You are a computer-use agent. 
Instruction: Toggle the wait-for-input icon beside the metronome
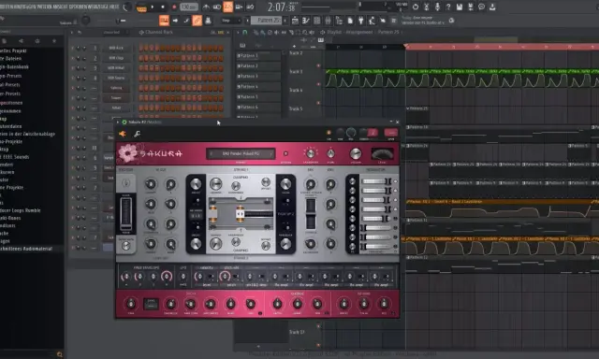[x=216, y=7]
